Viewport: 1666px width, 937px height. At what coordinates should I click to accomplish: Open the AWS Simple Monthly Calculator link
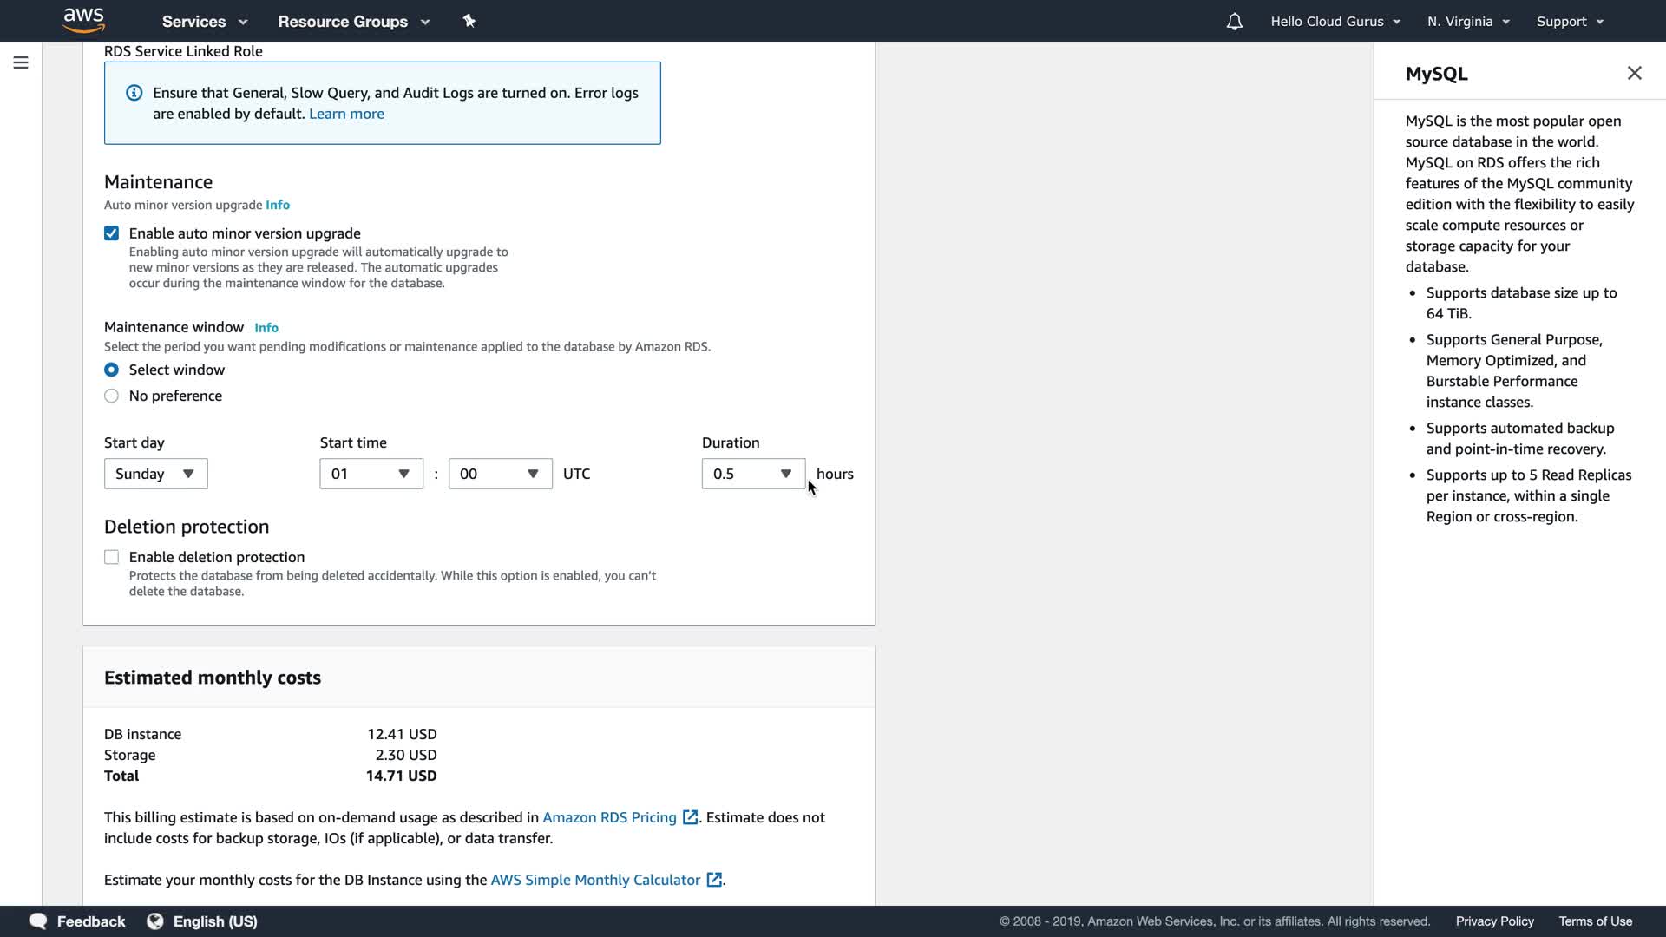click(x=595, y=880)
